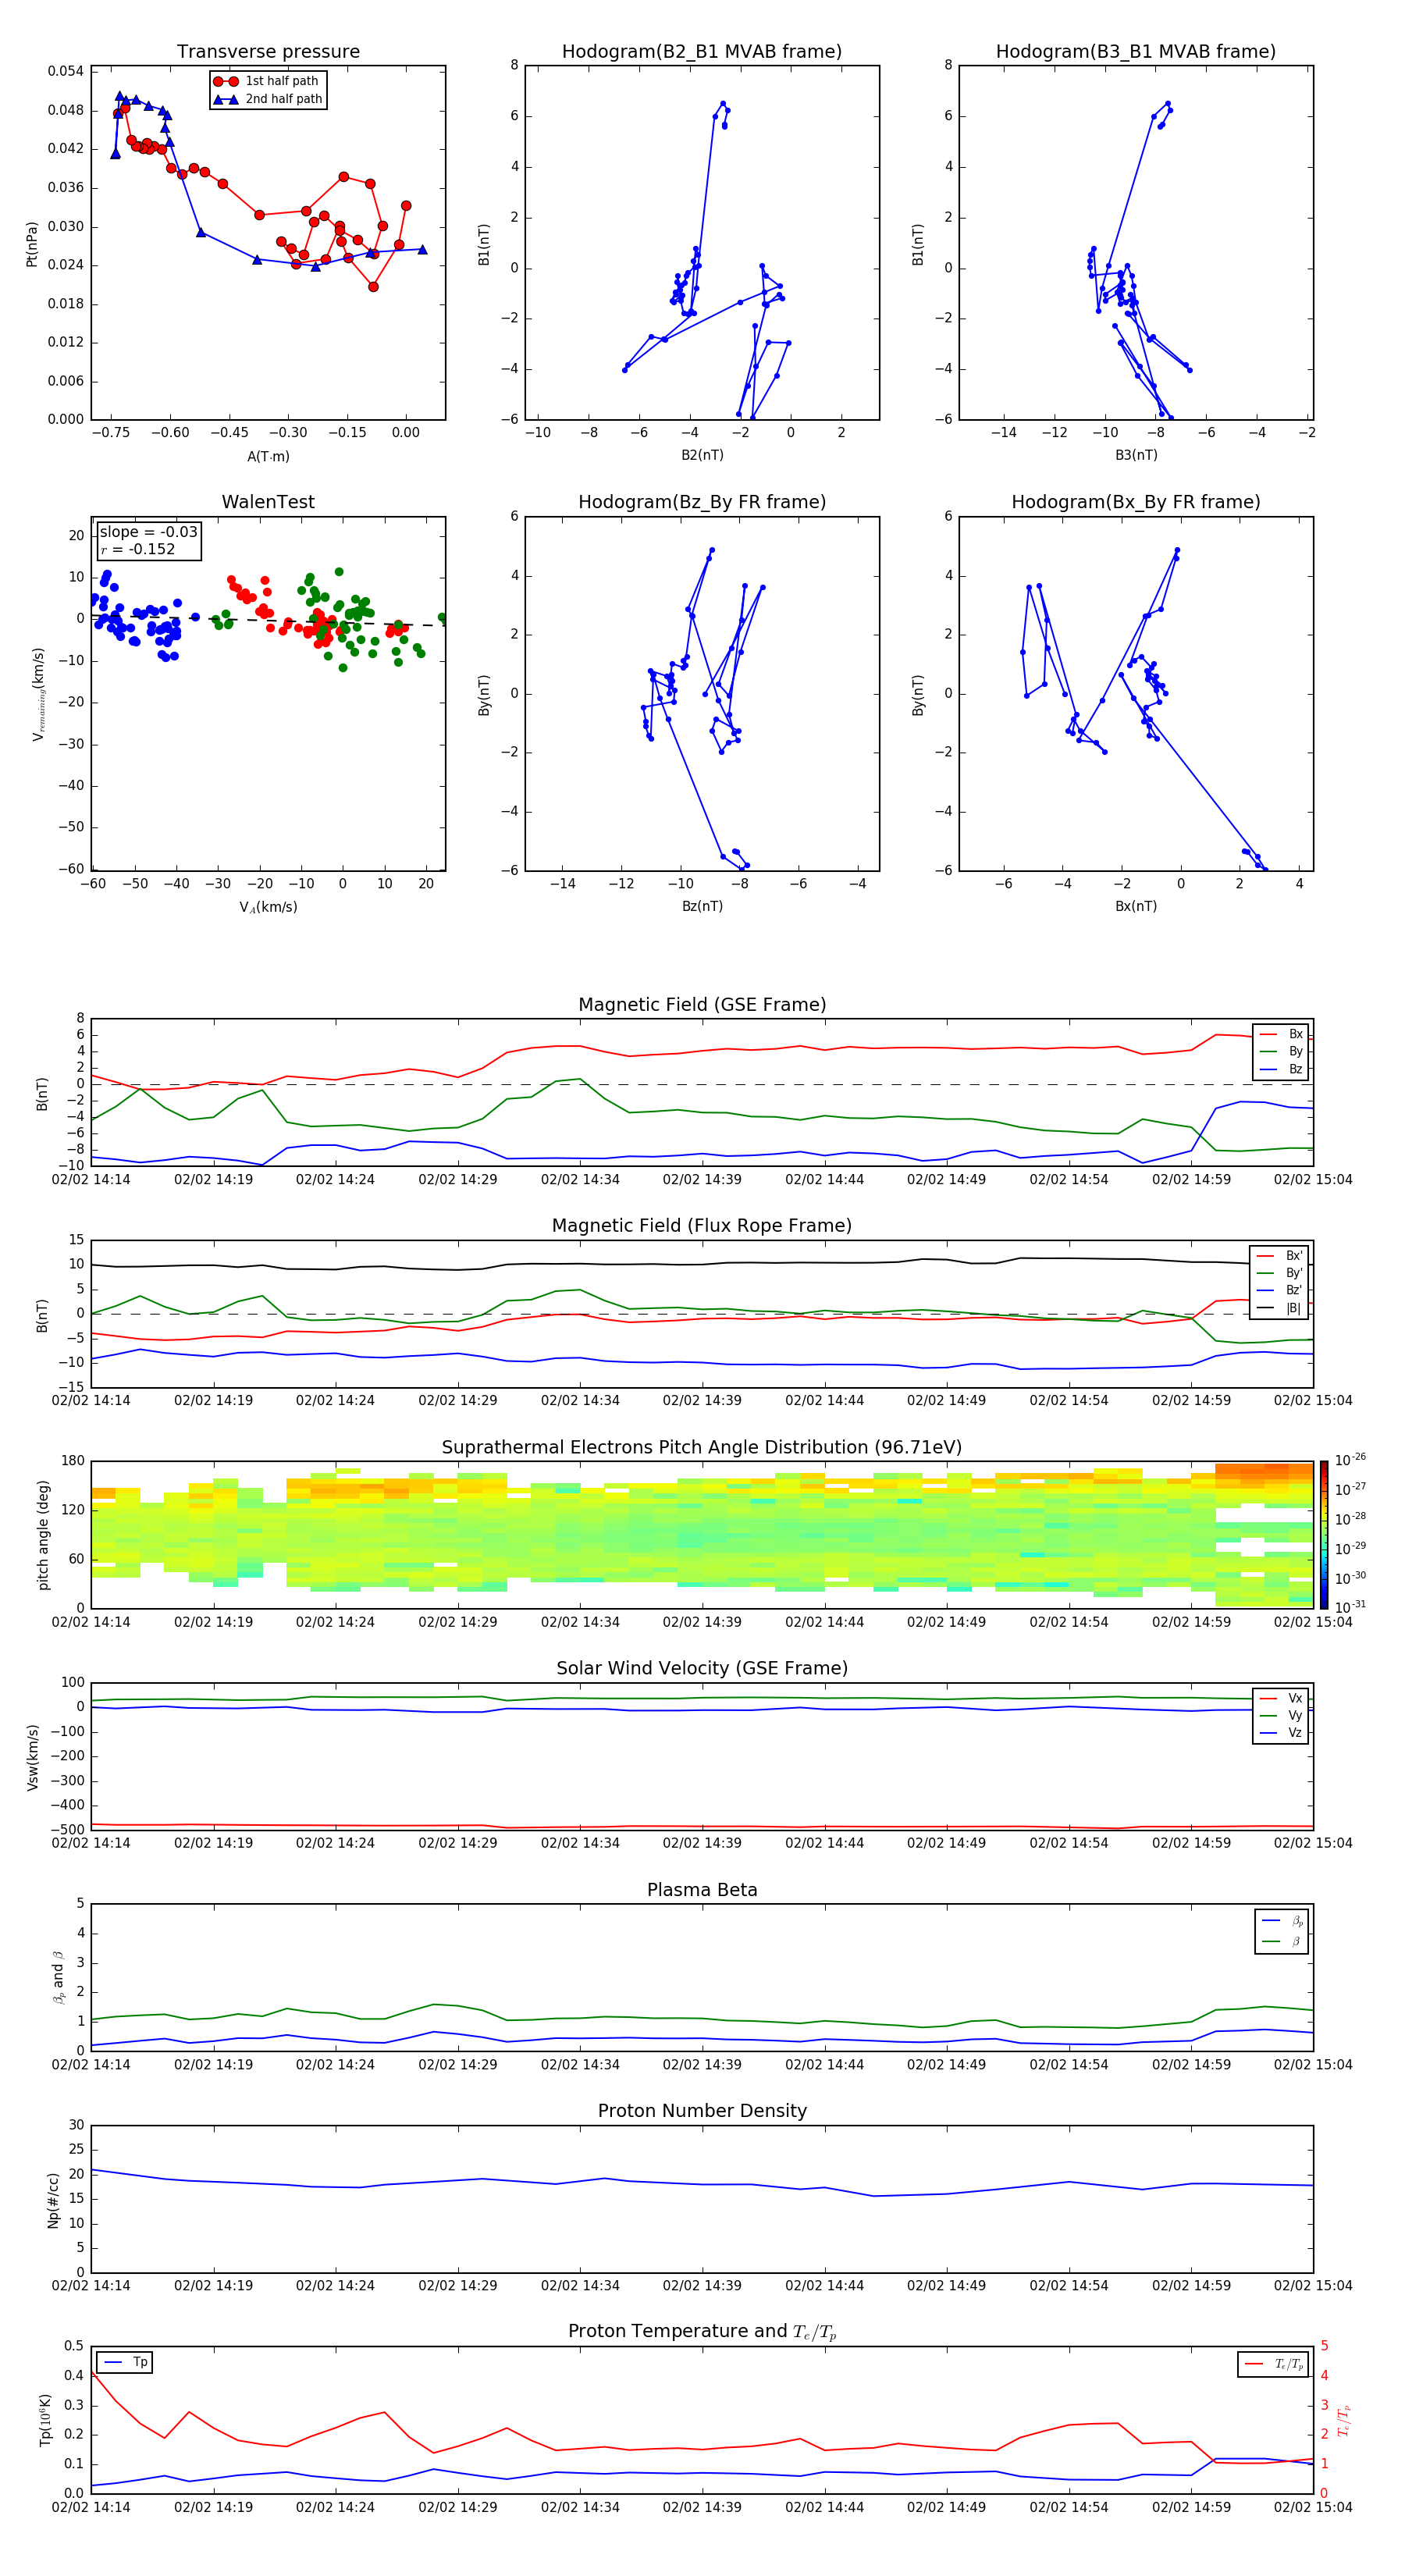
Task: Click red 'Te/Tp' right axis label
Action: (1343, 2420)
